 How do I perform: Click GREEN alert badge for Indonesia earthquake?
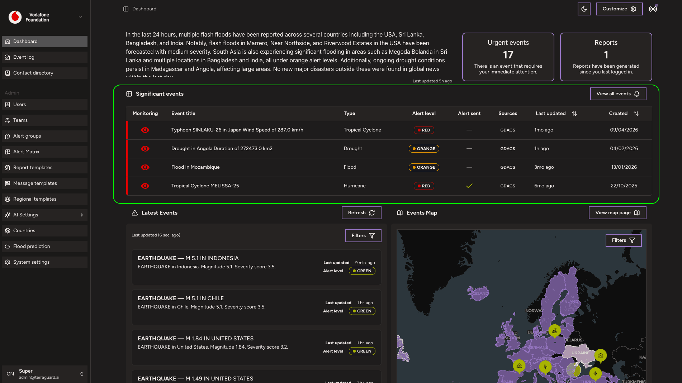(x=362, y=271)
